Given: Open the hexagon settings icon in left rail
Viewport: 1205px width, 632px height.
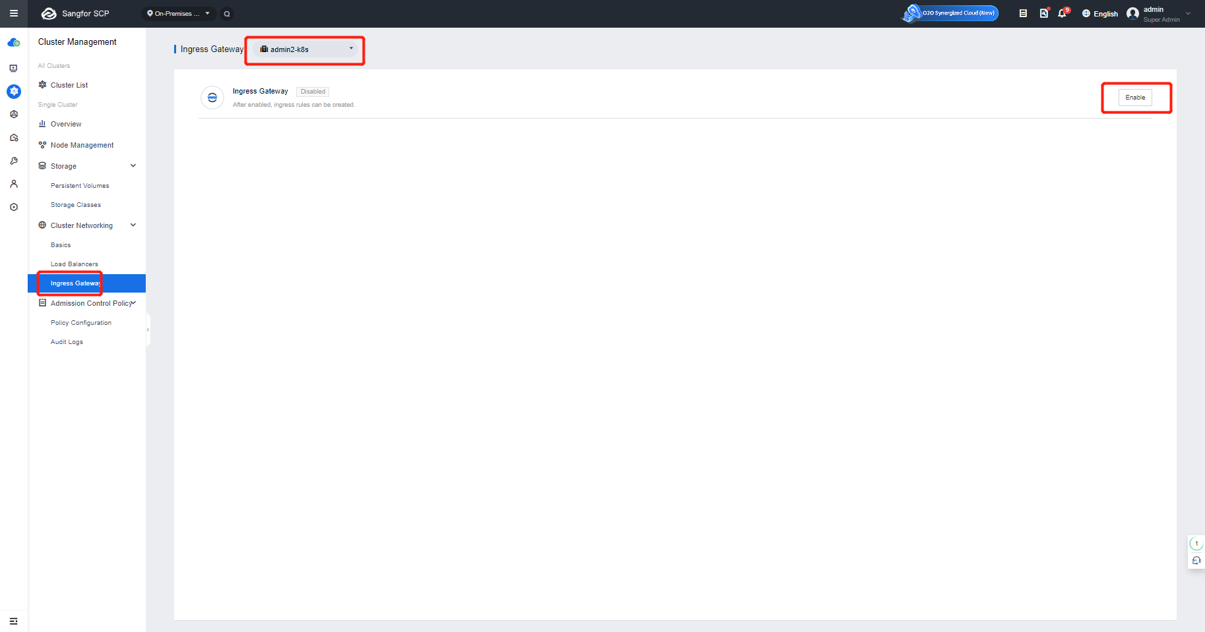Looking at the screenshot, I should (x=14, y=207).
